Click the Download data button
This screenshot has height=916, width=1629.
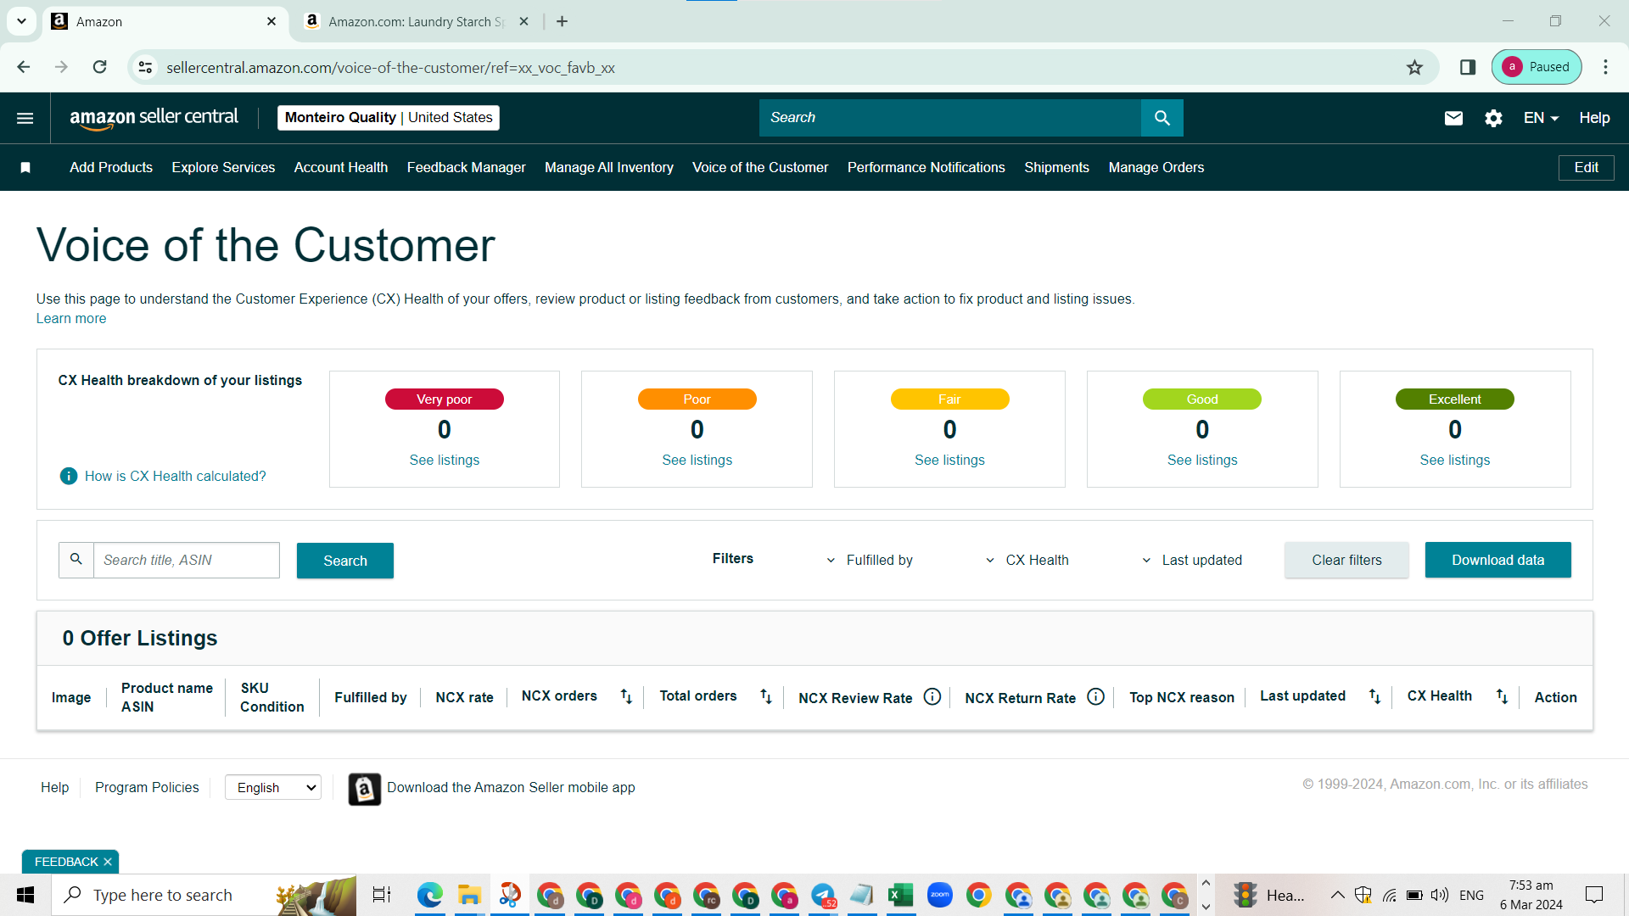[x=1498, y=560]
